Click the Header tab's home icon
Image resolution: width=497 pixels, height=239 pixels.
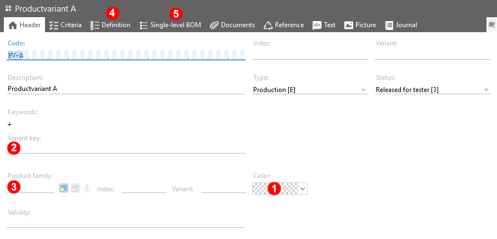click(13, 25)
